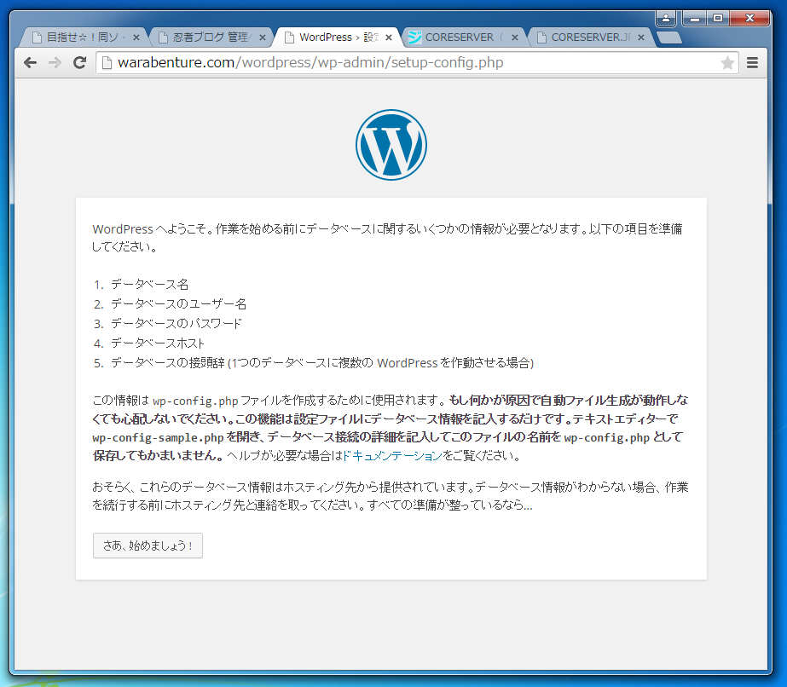Click the page icon in the address bar
This screenshot has width=787, height=687.
(107, 63)
